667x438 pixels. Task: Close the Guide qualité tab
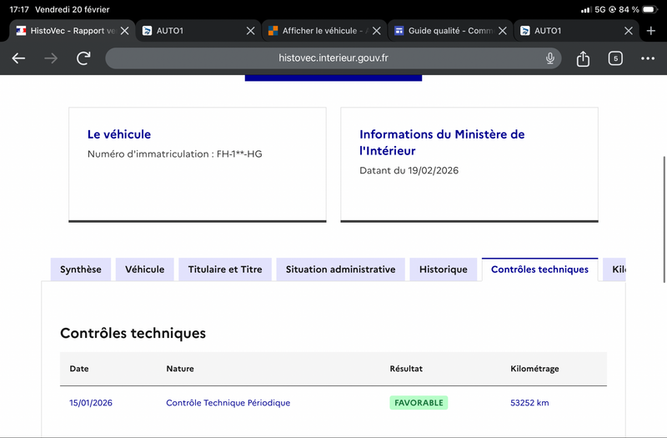[503, 31]
